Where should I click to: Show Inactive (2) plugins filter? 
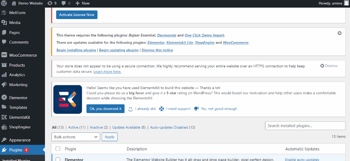(99, 128)
